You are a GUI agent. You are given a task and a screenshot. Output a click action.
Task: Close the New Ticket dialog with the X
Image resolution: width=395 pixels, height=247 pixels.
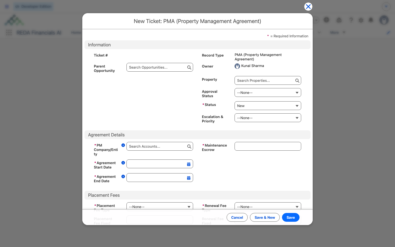pyautogui.click(x=308, y=7)
